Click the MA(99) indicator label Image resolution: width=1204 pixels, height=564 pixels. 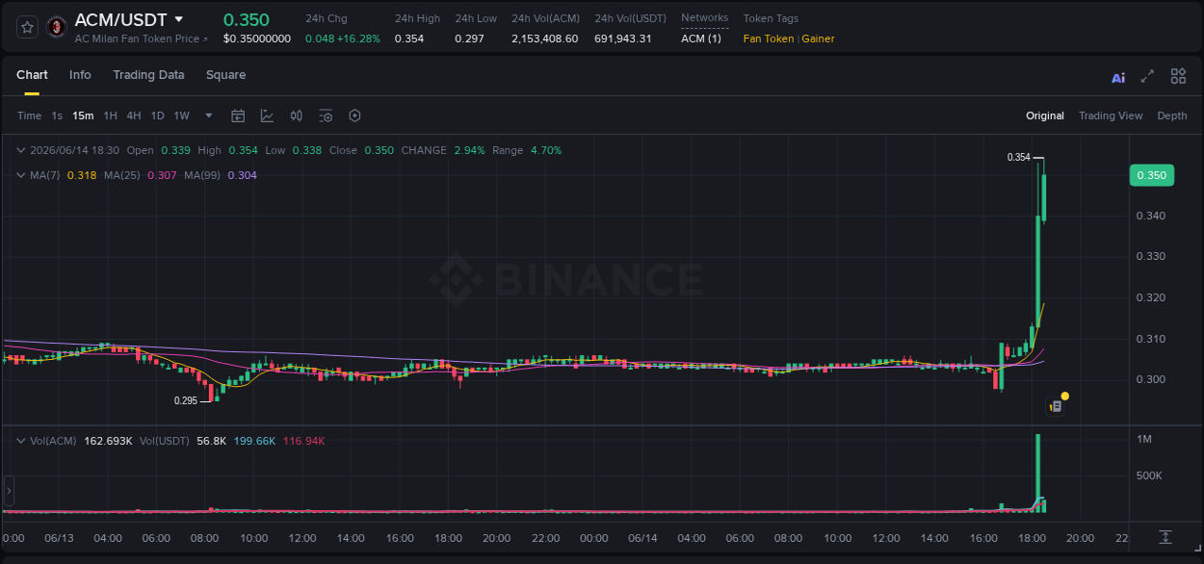[x=203, y=175]
